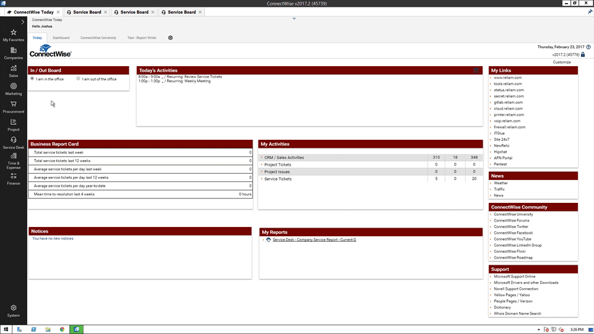Screen dimensions: 594x334
Task: Show hidden system tray icons arrow
Action: [538, 330]
